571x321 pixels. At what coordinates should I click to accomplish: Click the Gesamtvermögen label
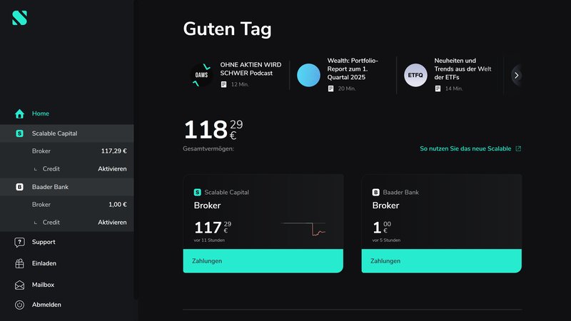[208, 148]
